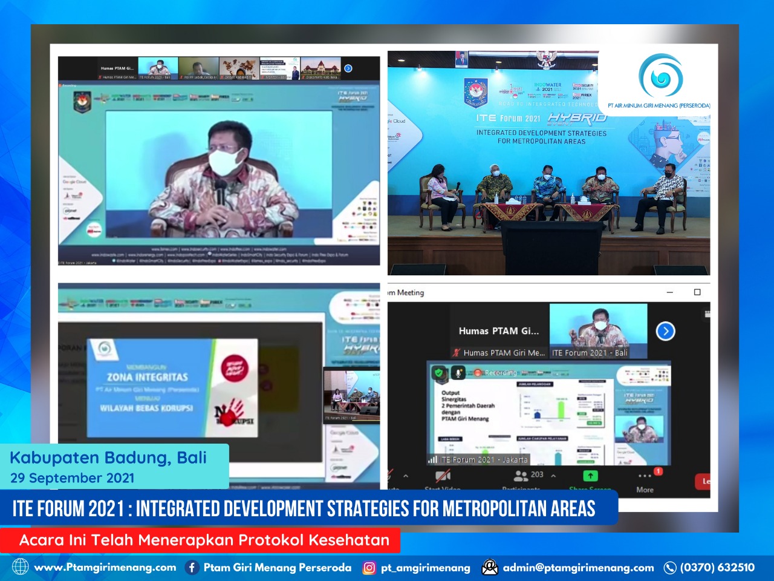
Task: Click the blue arrow to show more videos
Action: coord(666,332)
